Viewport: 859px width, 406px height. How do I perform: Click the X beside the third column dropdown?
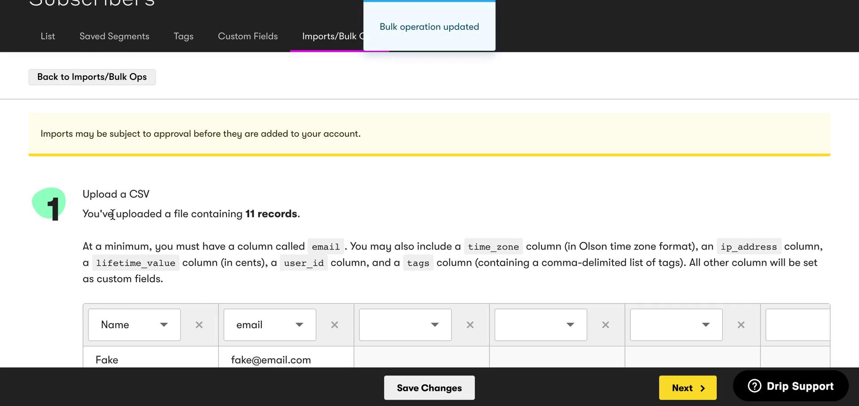click(x=470, y=325)
